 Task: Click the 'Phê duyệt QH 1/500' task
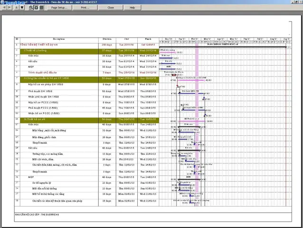pos(40,91)
